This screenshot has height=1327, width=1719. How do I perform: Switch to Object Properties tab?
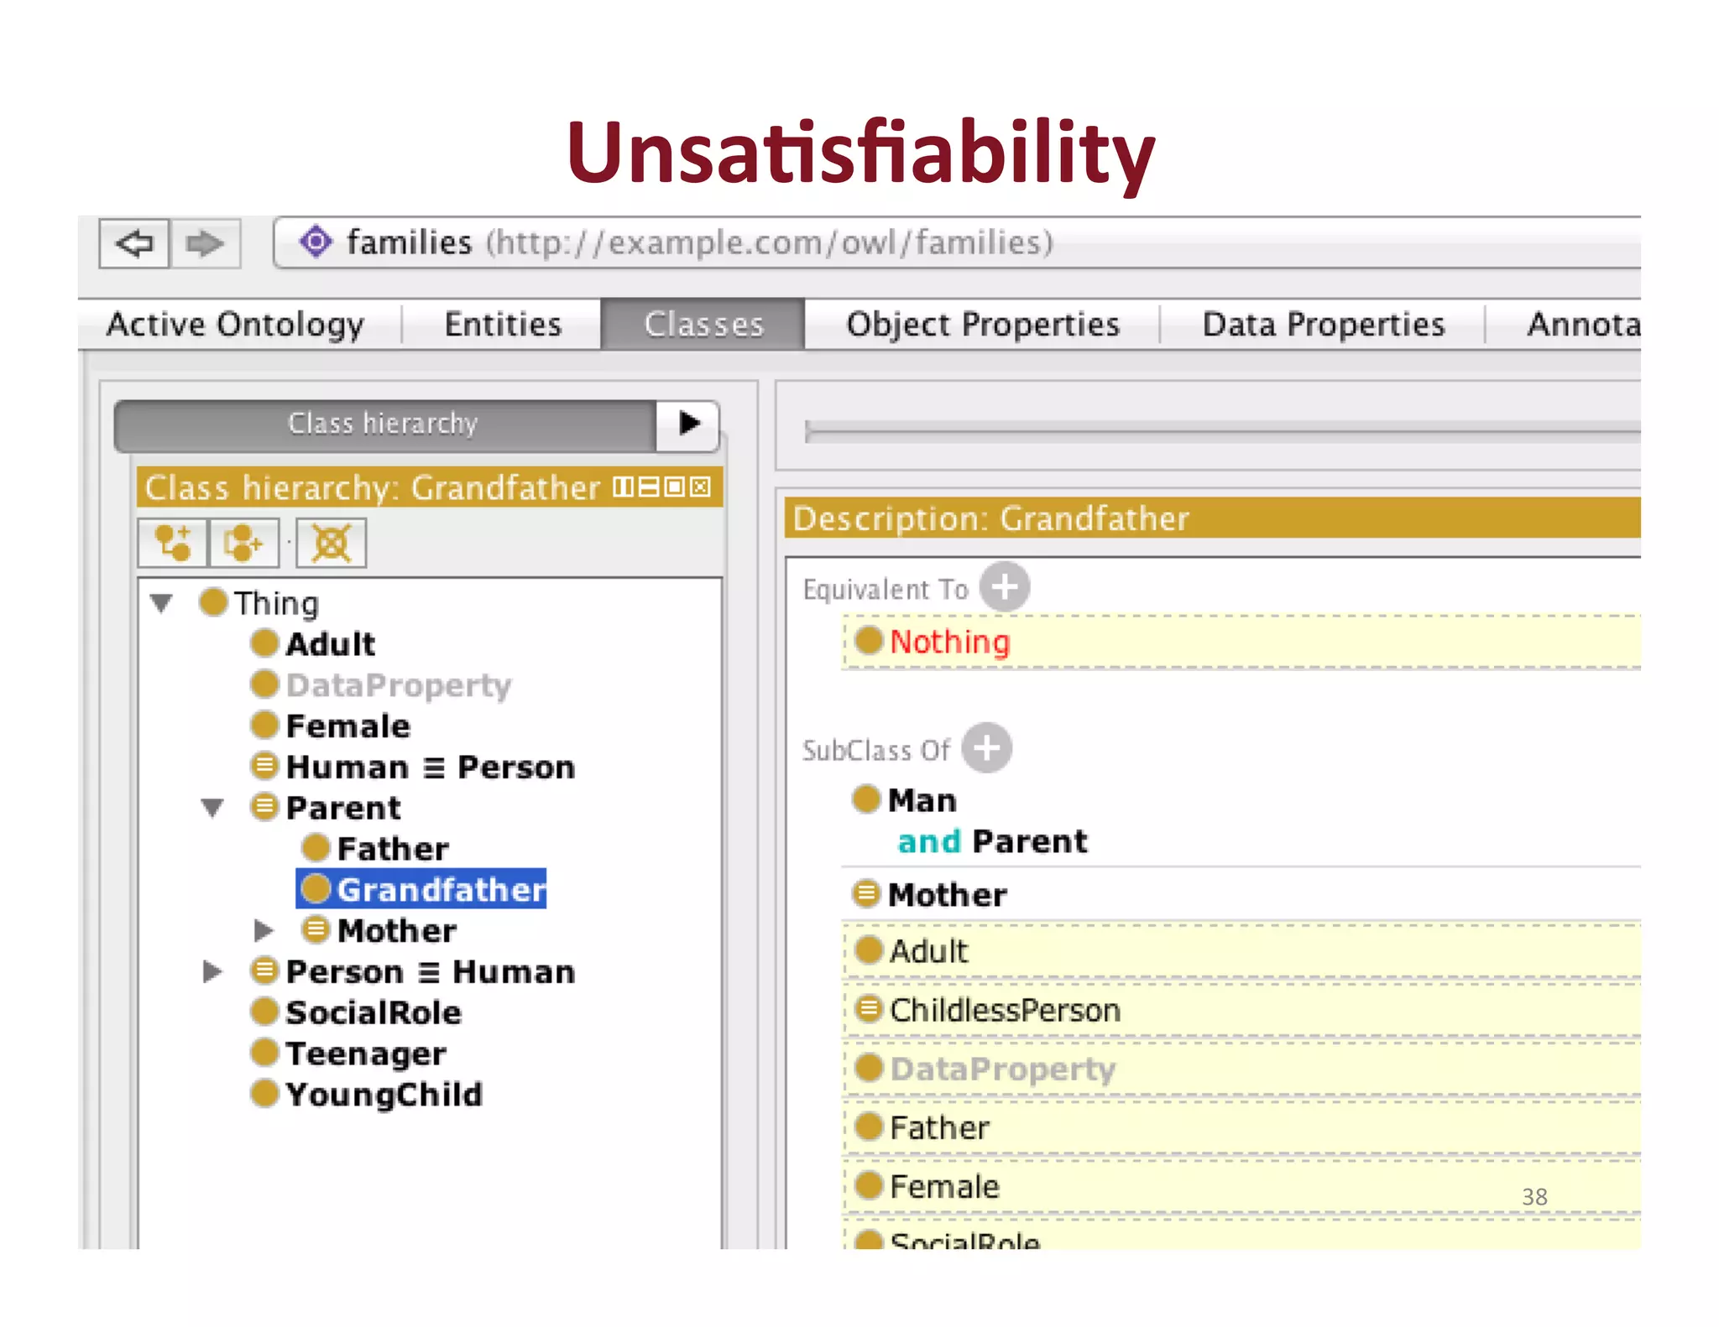983,325
